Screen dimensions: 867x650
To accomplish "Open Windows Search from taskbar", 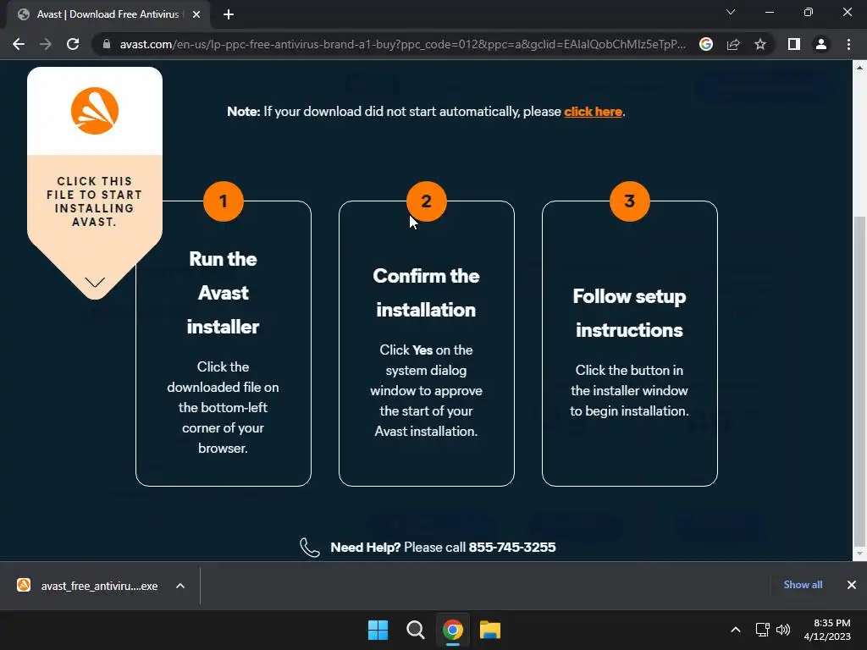I will 415,630.
